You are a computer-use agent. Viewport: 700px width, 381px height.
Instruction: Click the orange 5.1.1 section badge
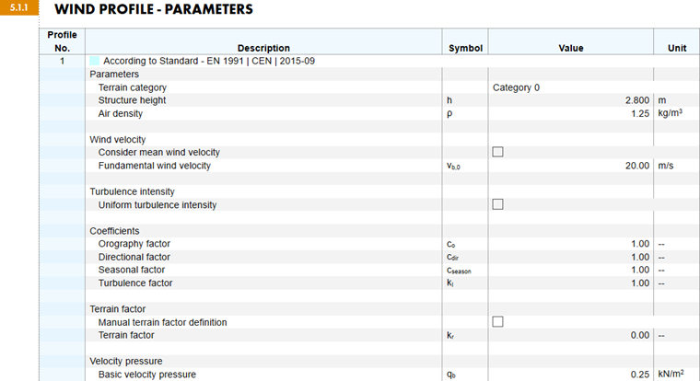(x=19, y=10)
